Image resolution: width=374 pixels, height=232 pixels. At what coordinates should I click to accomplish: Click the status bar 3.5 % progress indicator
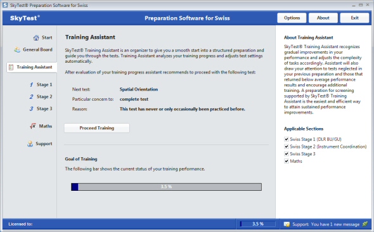[x=257, y=224]
